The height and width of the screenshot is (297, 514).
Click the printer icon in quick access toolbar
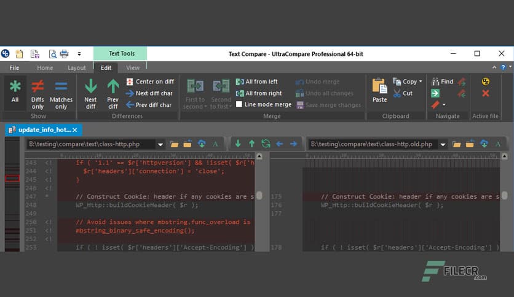(64, 53)
